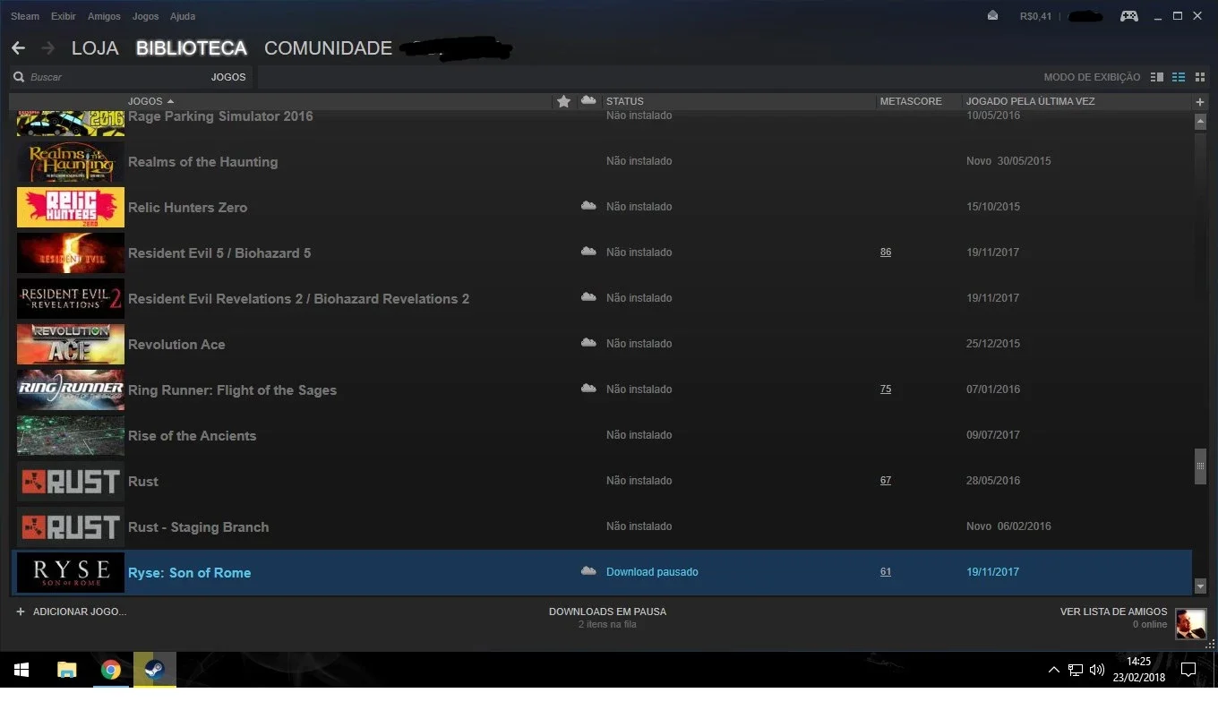Image resolution: width=1218 pixels, height=710 pixels.
Task: Click the game list scrollbar thumb
Action: point(1201,466)
